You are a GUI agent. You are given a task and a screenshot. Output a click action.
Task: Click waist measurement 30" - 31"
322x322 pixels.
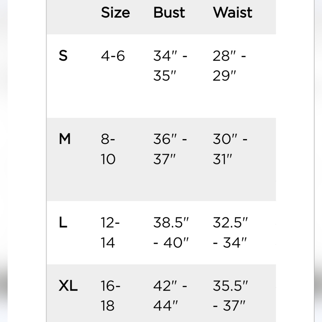pos(230,149)
